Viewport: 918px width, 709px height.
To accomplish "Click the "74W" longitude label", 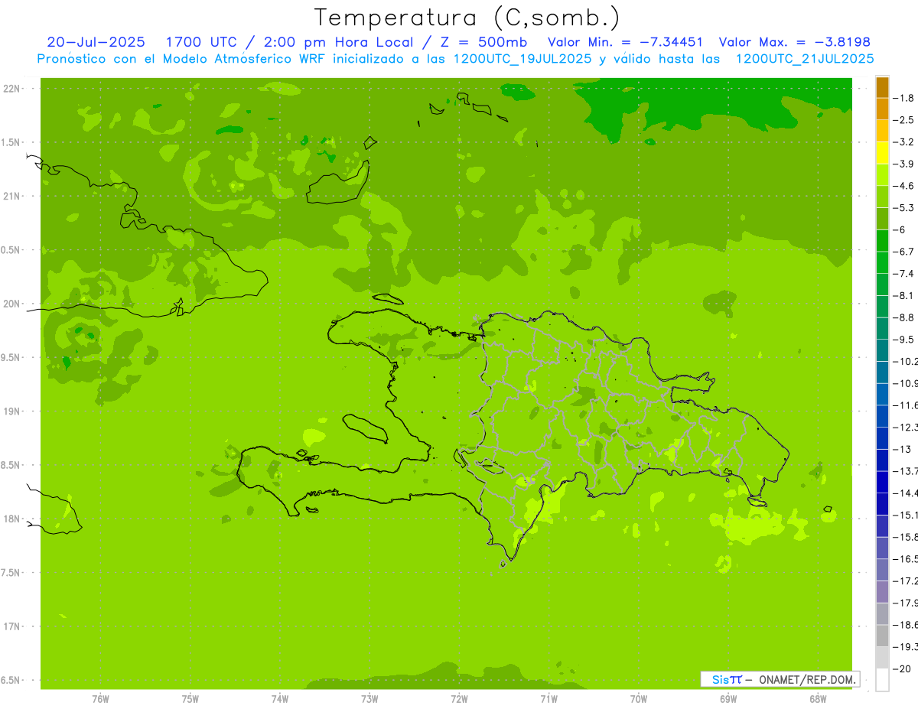I will point(279,699).
